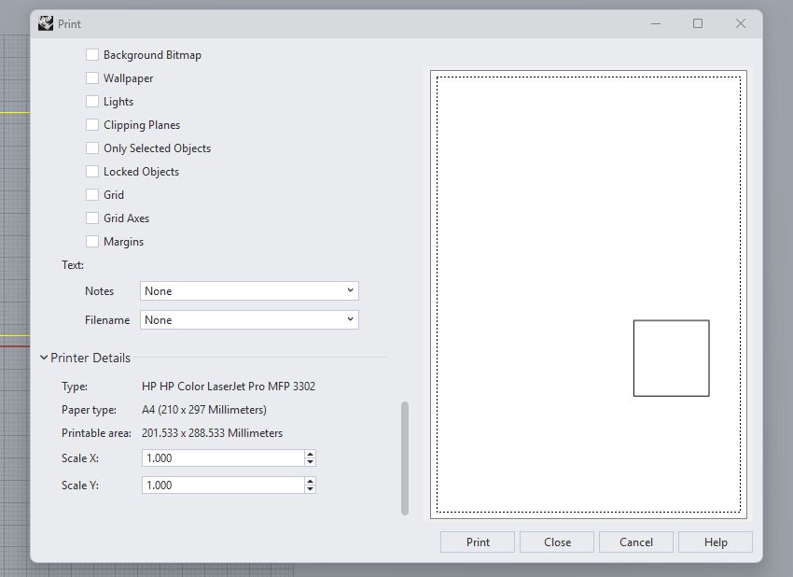This screenshot has width=793, height=577.
Task: Close the Print dialog with X
Action: [x=741, y=23]
